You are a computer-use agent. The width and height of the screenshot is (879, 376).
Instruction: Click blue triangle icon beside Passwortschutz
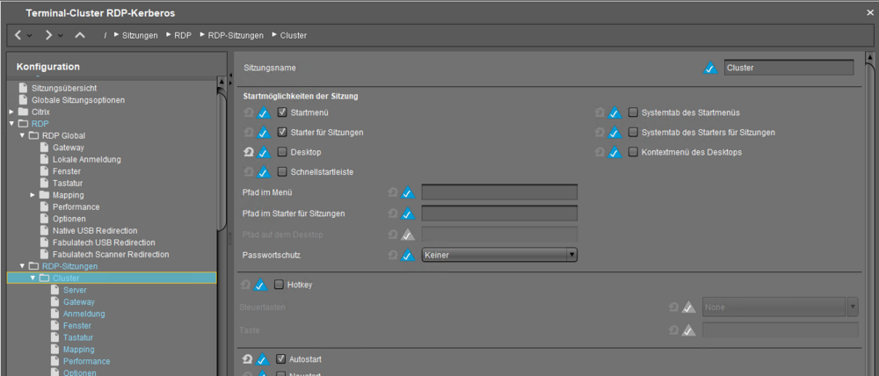(408, 256)
